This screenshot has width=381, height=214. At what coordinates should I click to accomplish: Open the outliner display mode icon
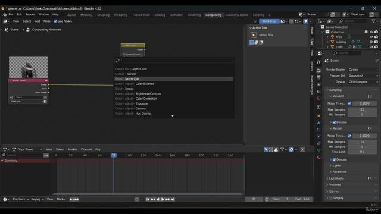point(330,21)
